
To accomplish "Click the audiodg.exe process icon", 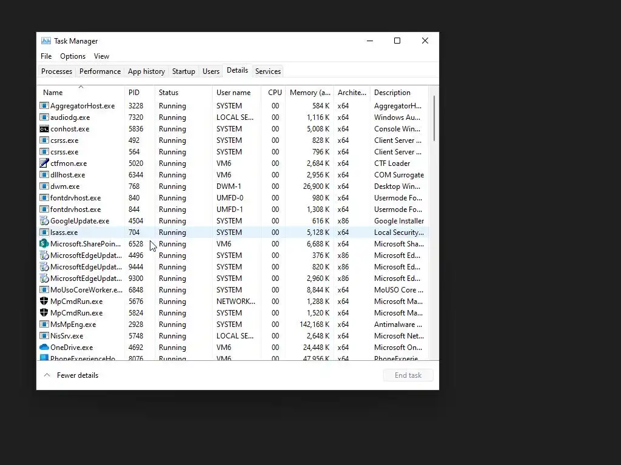I will point(44,117).
